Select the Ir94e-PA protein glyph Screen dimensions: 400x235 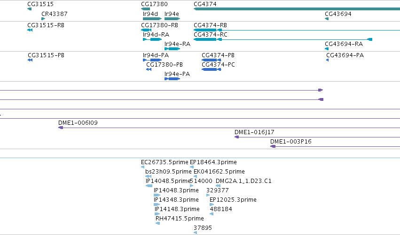[172, 79]
